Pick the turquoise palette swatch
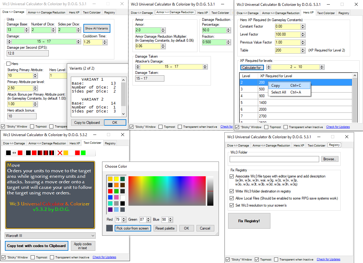Image resolution: width=363 pixels, height=263 pixels. click(x=110, y=203)
